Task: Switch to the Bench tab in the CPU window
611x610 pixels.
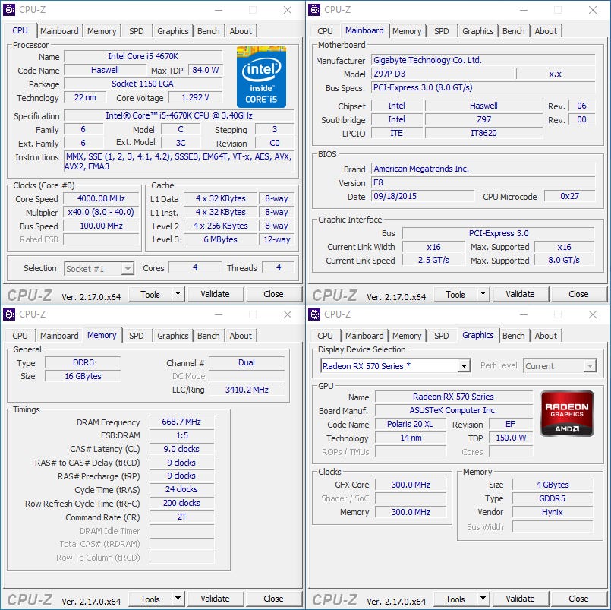Action: [x=208, y=31]
